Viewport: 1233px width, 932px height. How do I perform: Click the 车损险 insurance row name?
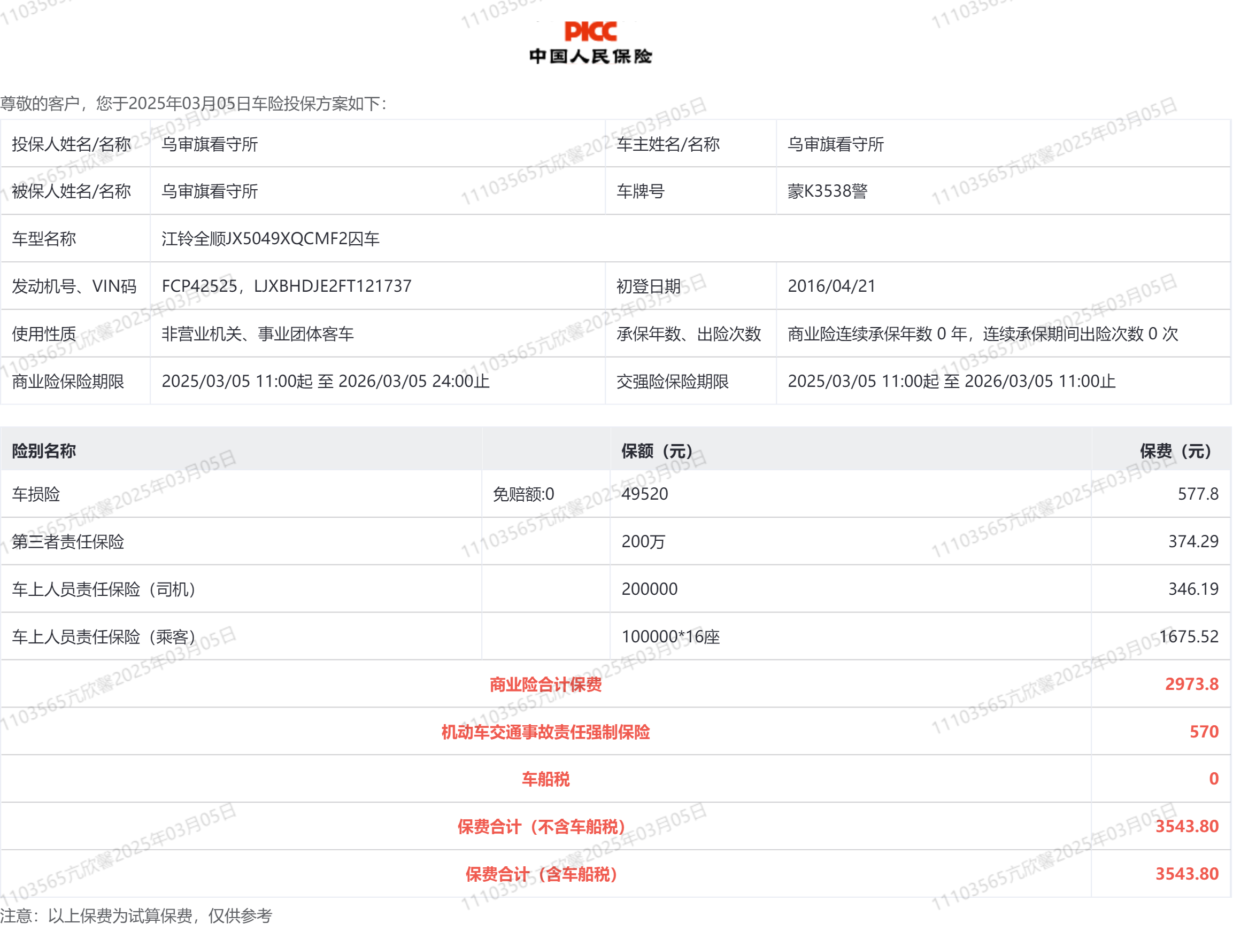pyautogui.click(x=36, y=494)
